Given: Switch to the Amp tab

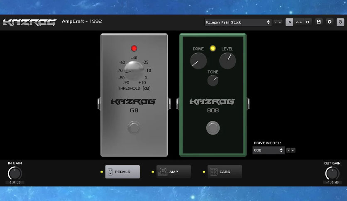Looking at the screenshot, I should tap(173, 172).
